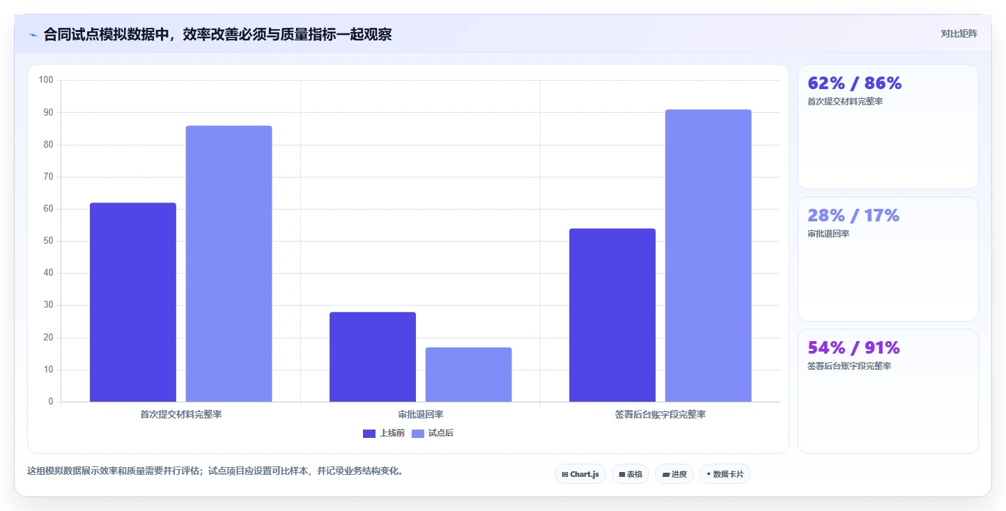
Task: Click the 对比矩阵 label in header
Action: 959,34
